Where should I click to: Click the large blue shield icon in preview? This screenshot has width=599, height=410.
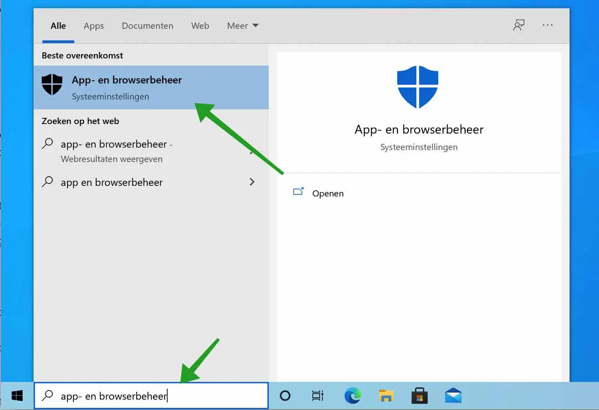(x=418, y=87)
